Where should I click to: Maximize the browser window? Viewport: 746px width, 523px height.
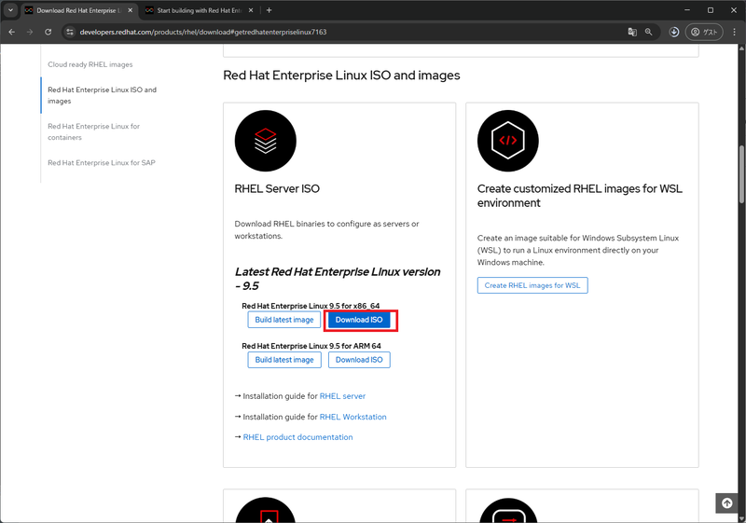711,10
